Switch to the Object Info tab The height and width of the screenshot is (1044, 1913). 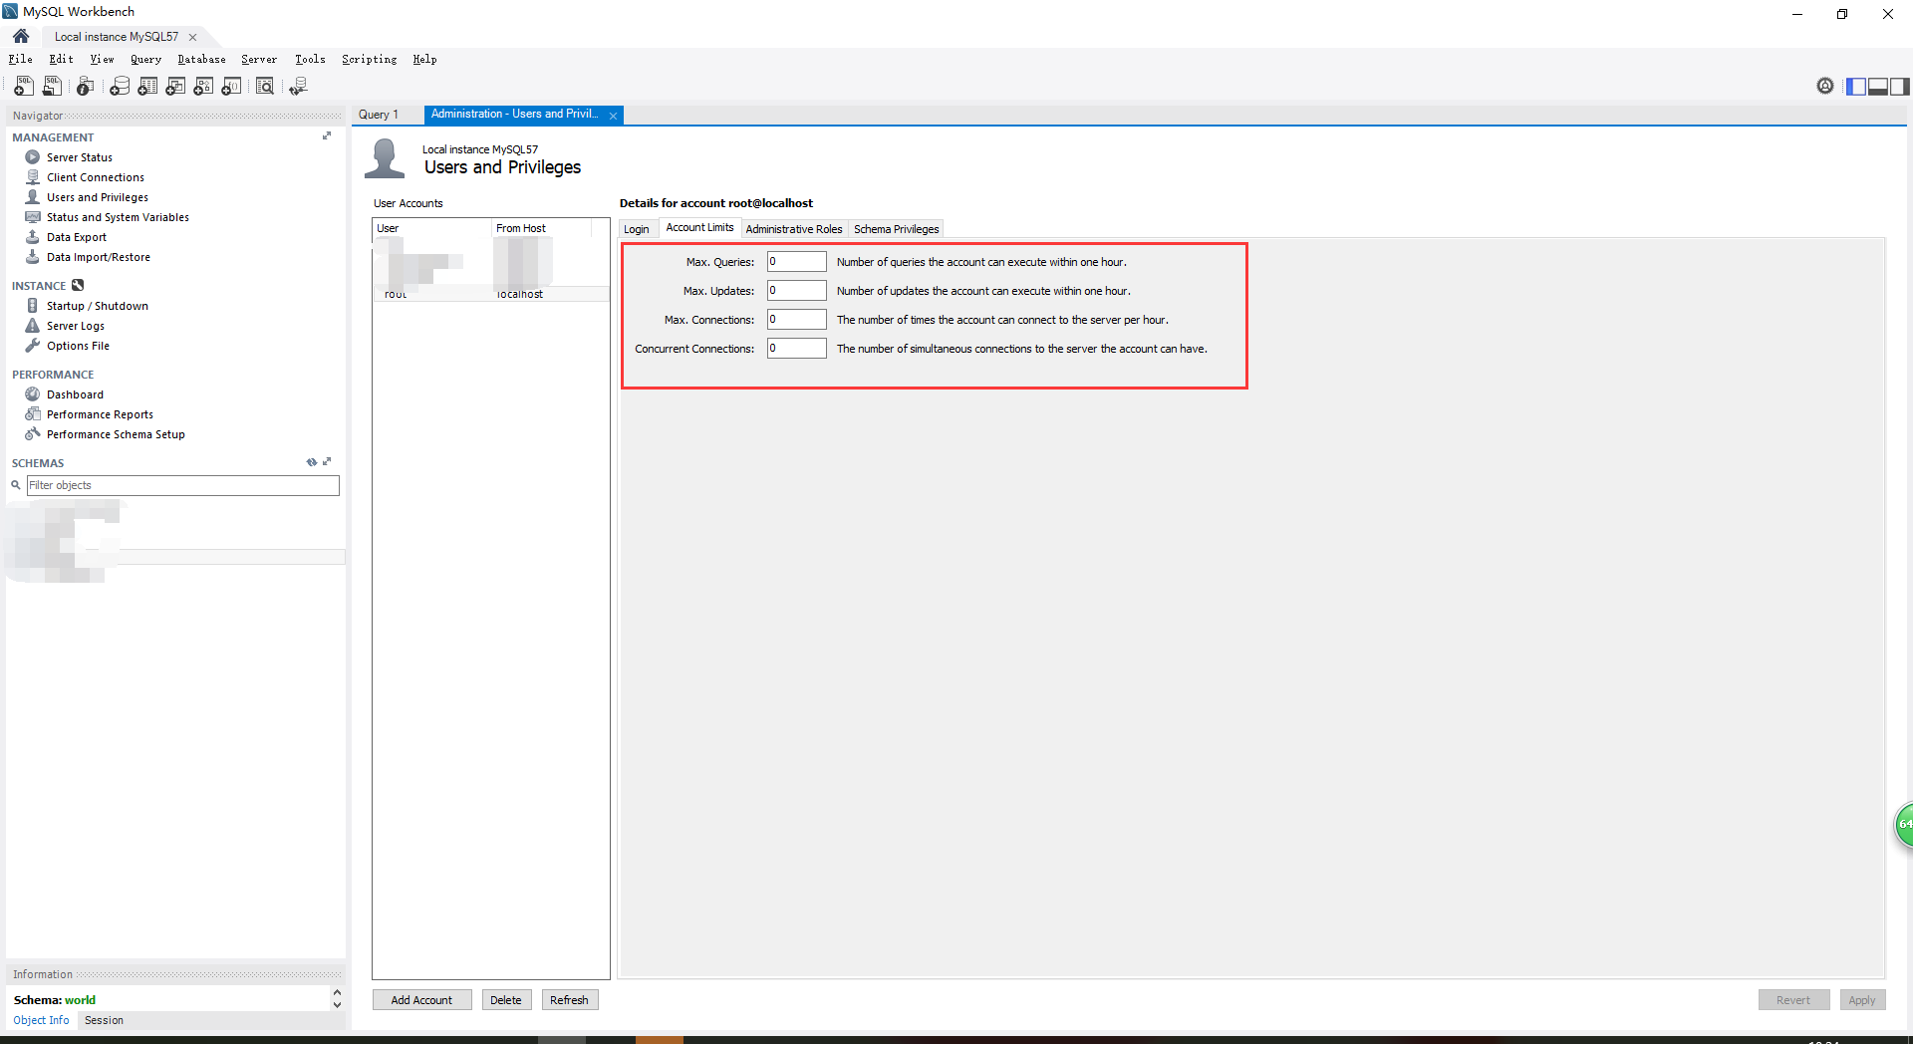[41, 1020]
